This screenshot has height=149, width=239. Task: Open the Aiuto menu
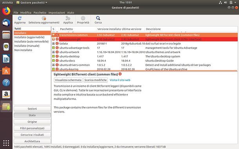tap(71, 13)
